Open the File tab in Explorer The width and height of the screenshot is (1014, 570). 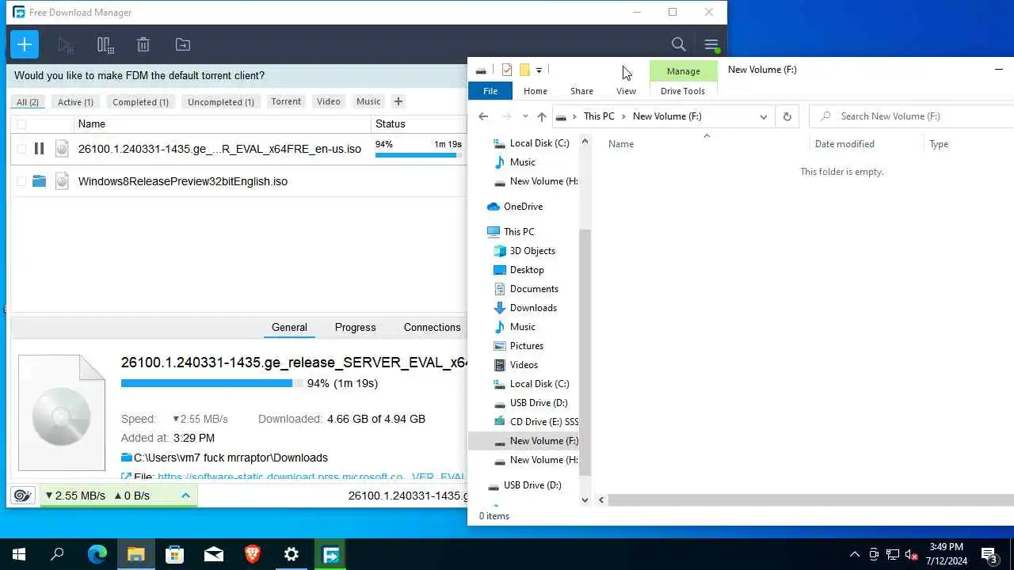490,91
